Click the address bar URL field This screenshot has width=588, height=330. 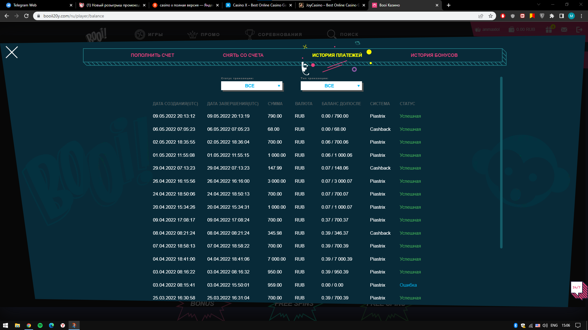point(214,16)
